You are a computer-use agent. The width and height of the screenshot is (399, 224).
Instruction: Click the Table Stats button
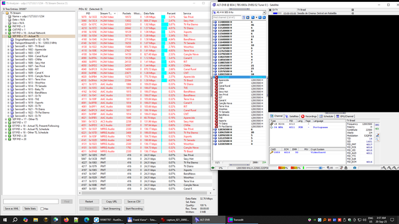30,209
